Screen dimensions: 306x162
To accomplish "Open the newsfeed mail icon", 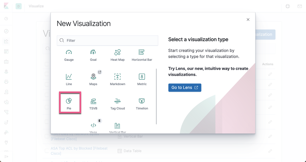I will pos(300,6).
